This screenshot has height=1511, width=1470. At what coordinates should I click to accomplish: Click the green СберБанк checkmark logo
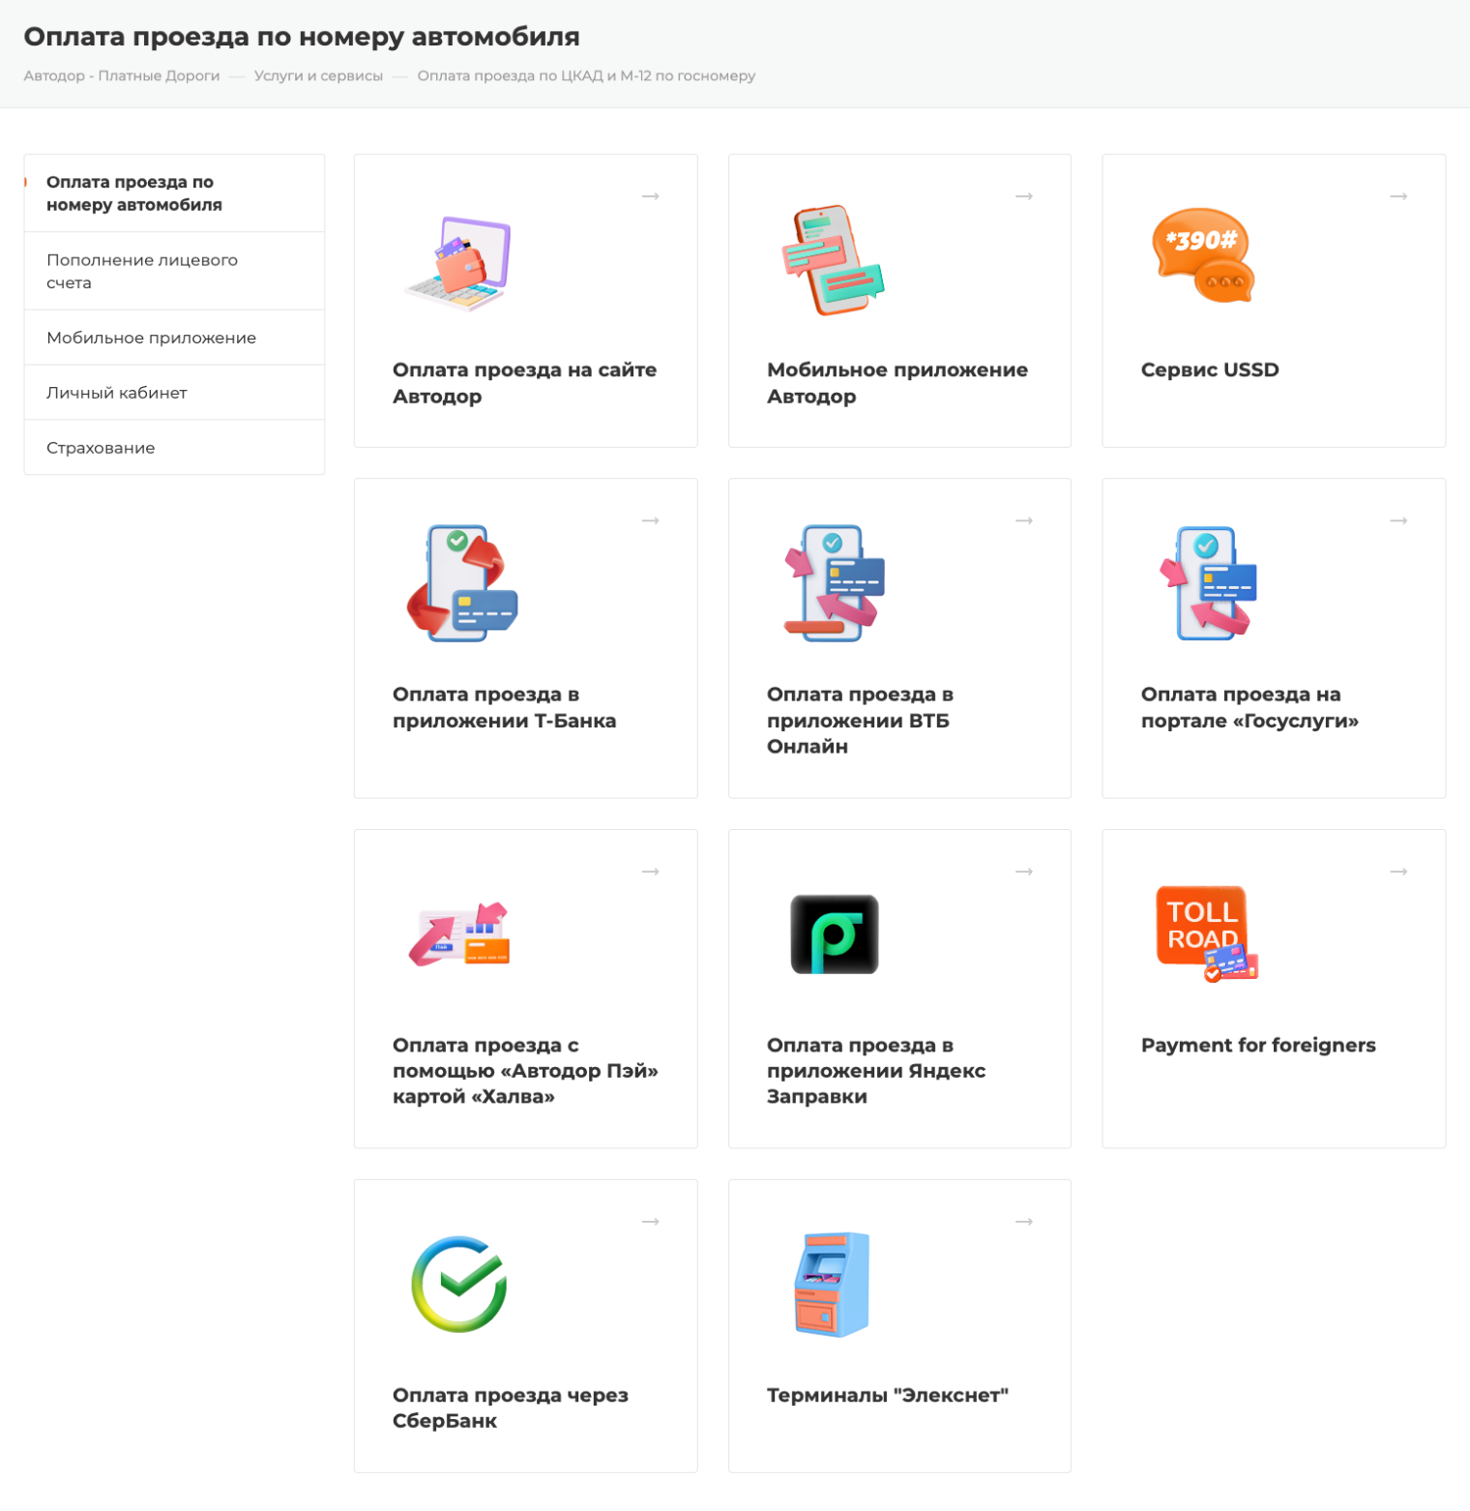[x=459, y=1284]
